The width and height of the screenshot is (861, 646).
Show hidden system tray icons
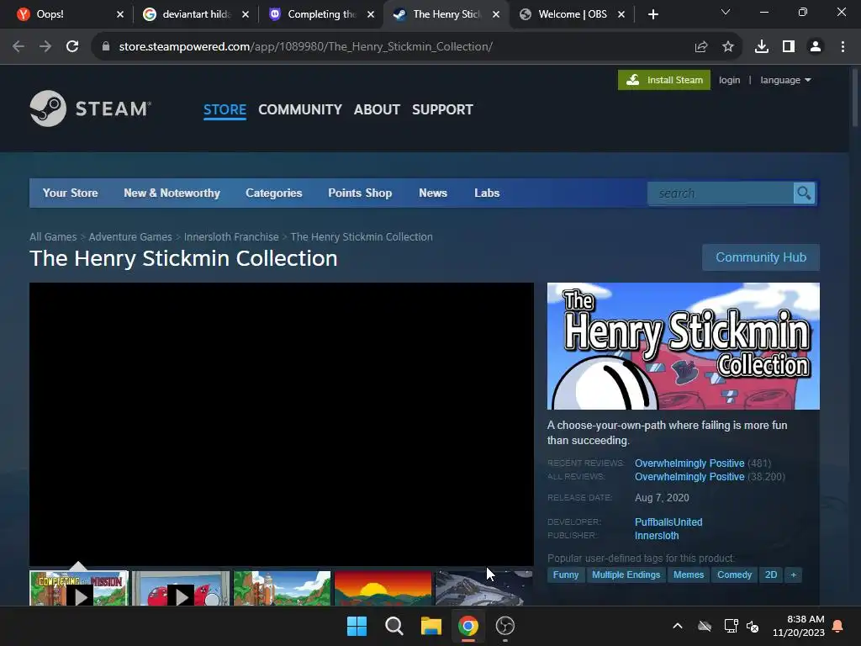tap(678, 626)
